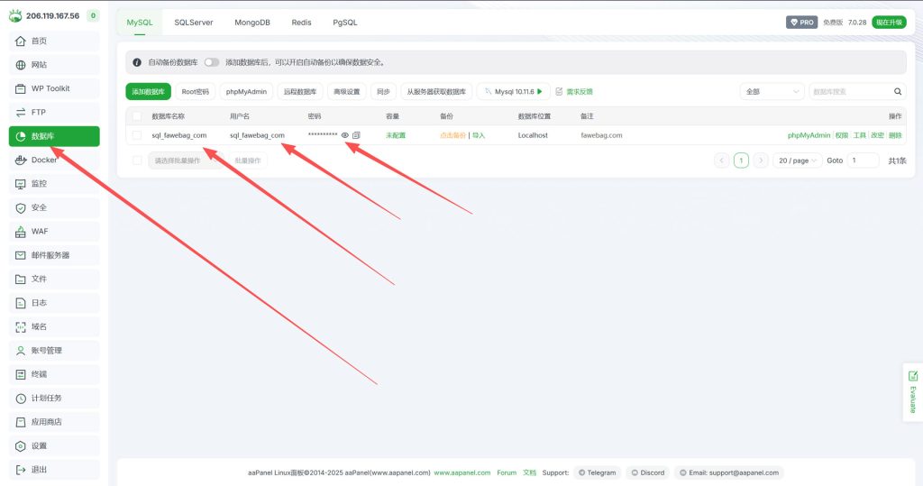Open the 20 / page dropdown

(797, 160)
